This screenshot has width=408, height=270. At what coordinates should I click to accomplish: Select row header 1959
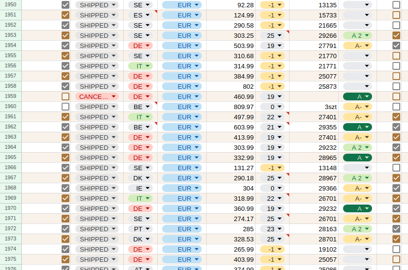[x=11, y=96]
